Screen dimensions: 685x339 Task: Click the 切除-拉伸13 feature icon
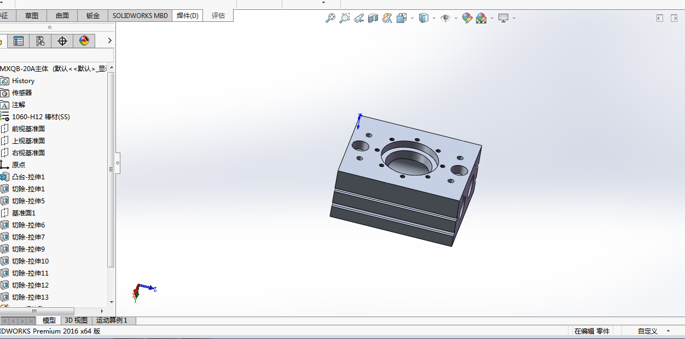[5, 297]
